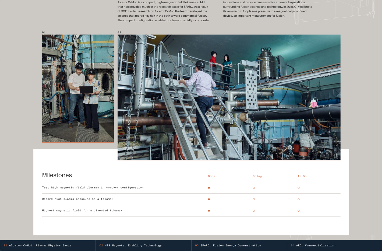Click To Do circle for Record high plasma pressure
This screenshot has width=382, height=251.
[299, 199]
